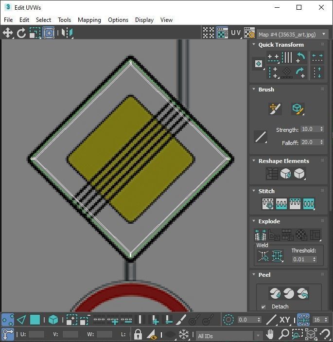The width and height of the screenshot is (333, 342).
Task: Open the All IDs material dropdown
Action: (x=229, y=336)
